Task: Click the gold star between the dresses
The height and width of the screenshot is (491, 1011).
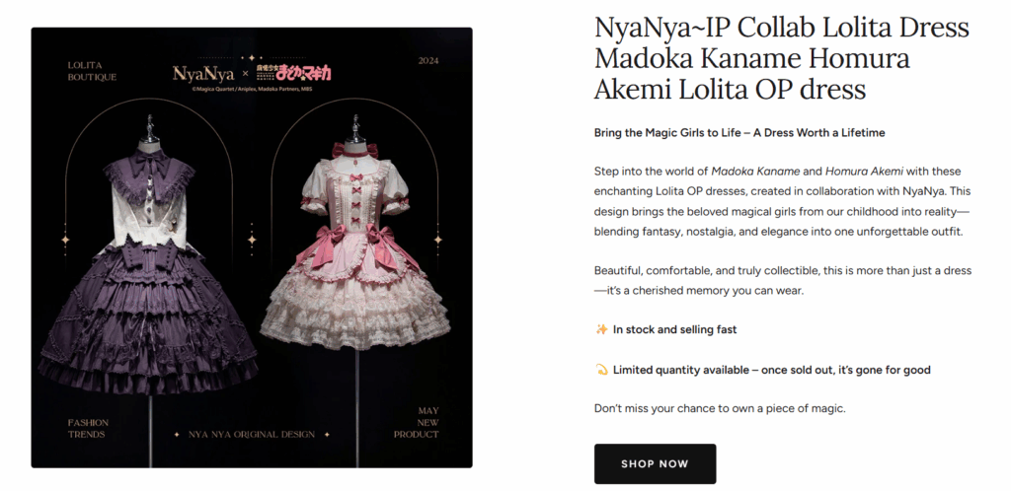Action: pos(252,240)
